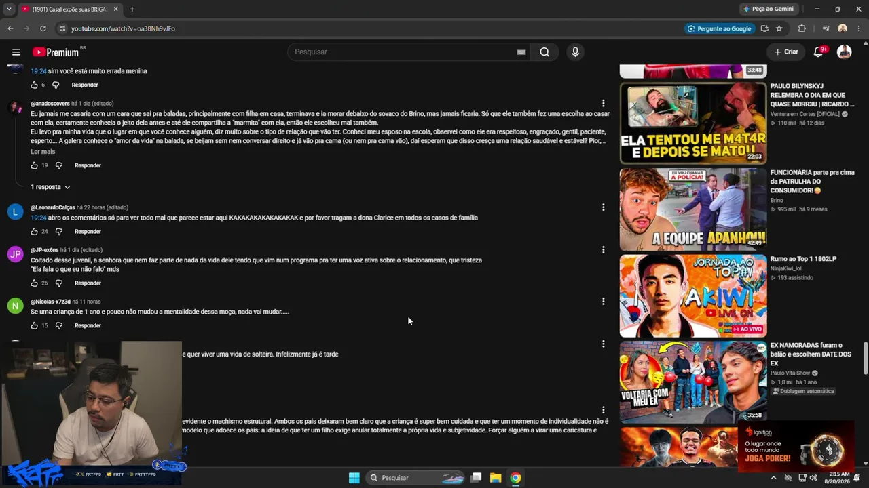
Task: Reply to the @Nicolas-x7z3d comment
Action: point(88,326)
